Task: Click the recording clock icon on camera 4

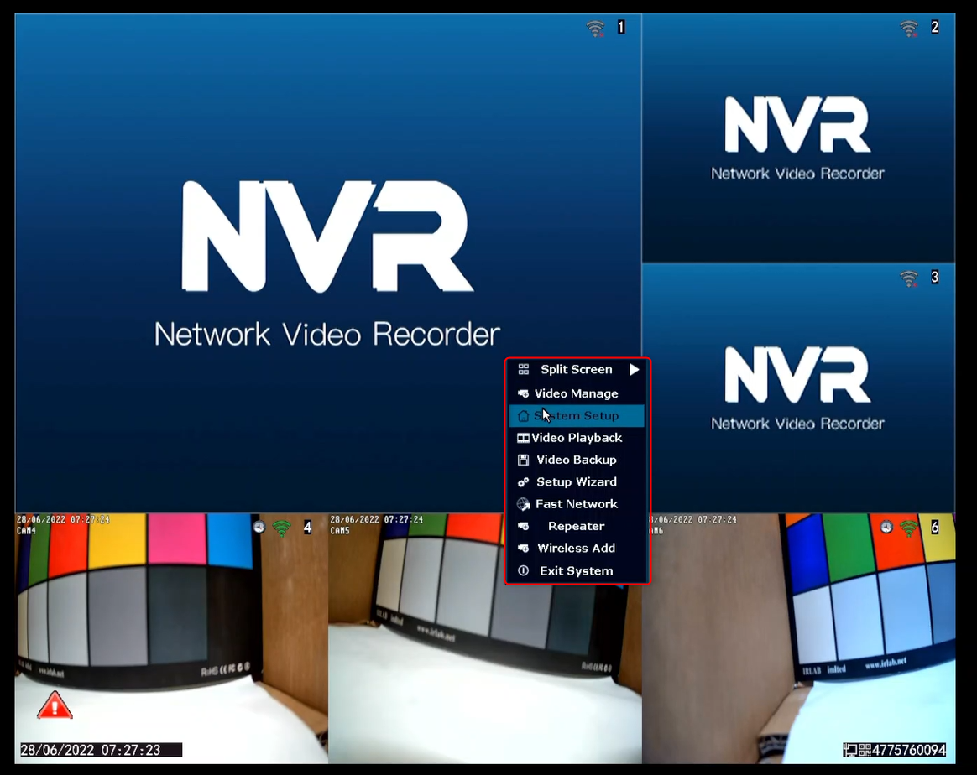Action: pos(259,528)
